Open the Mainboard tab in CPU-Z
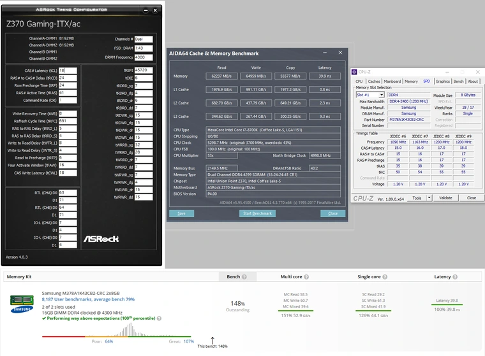Viewport: 485px width, 356px height. point(392,82)
